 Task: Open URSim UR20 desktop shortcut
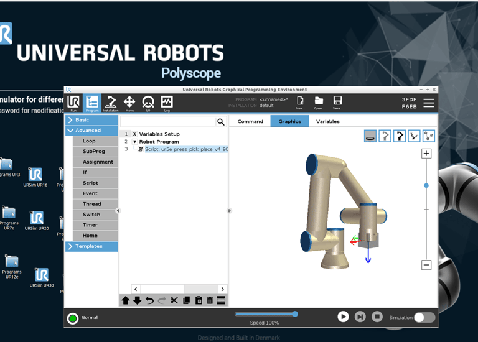tap(37, 221)
